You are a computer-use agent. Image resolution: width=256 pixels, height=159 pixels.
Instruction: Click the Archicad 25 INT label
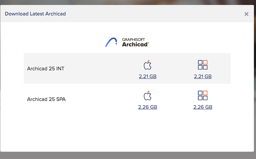[46, 69]
